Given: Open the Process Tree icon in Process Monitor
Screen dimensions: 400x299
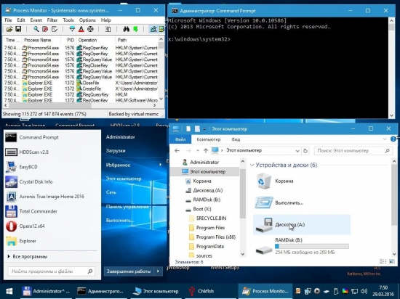Looking at the screenshot, I should point(108,29).
